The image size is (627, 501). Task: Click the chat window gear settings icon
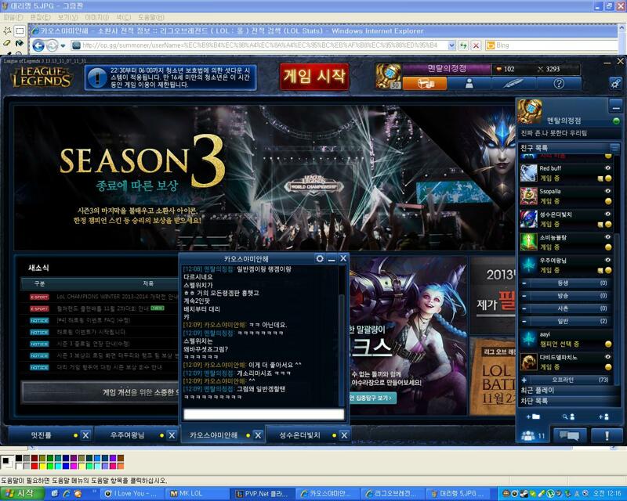coord(320,258)
